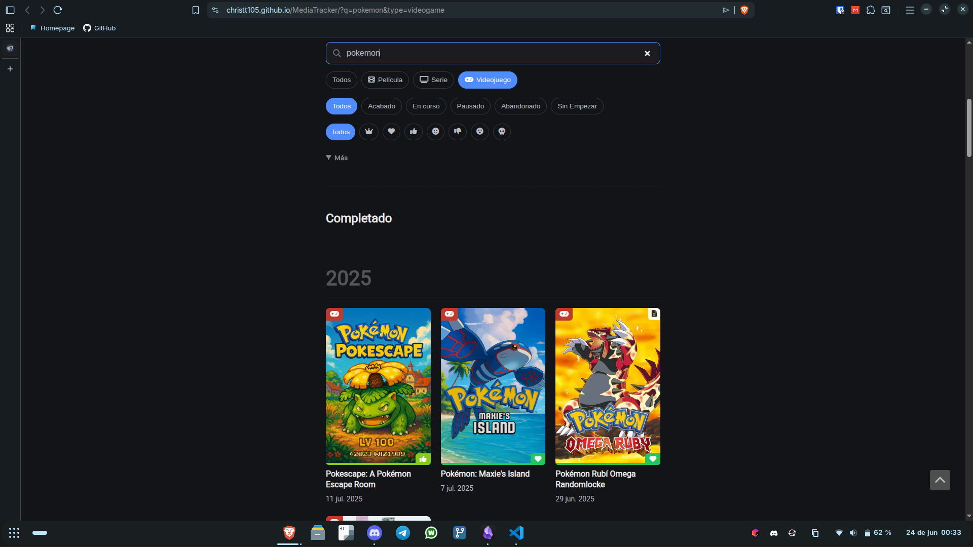973x547 pixels.
Task: Open the bookmarks apps grid icon
Action: tap(10, 28)
